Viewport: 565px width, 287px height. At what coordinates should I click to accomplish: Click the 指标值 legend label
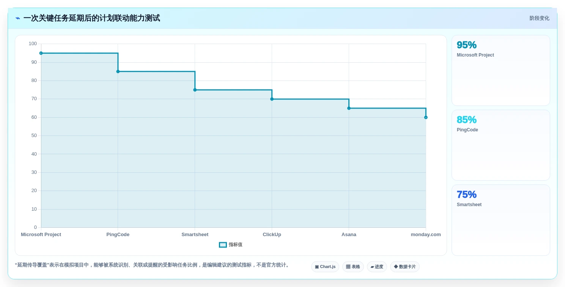235,245
